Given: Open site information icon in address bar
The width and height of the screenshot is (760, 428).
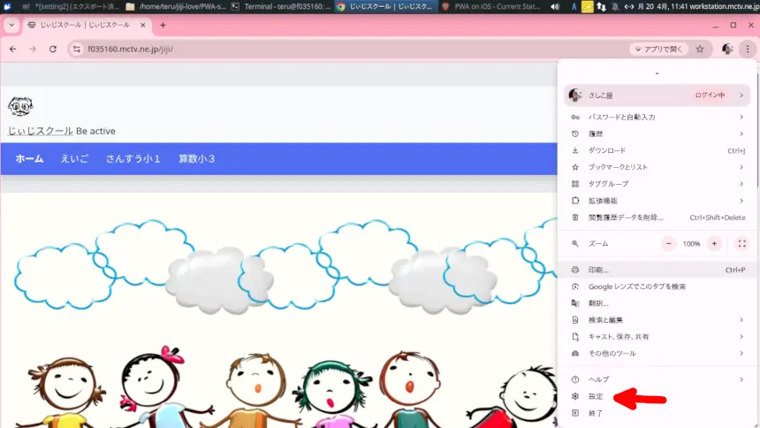Looking at the screenshot, I should tap(77, 49).
